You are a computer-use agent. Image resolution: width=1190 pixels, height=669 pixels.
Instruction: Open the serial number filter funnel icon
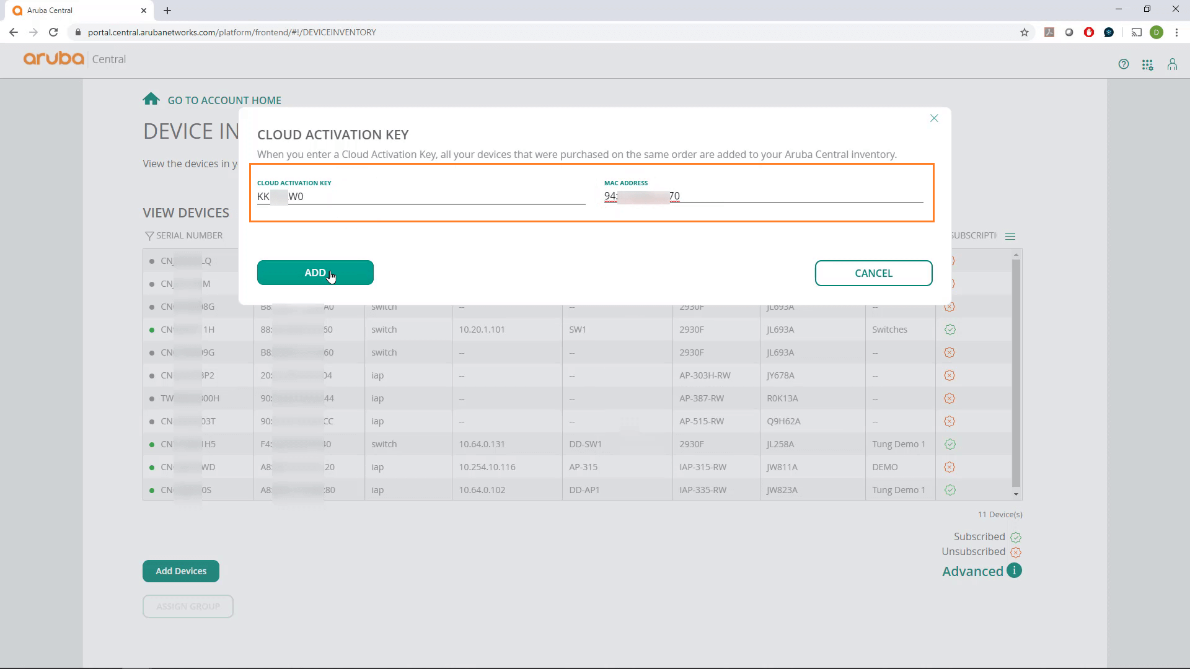(x=149, y=235)
